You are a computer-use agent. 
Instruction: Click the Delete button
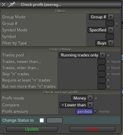coord(93,129)
